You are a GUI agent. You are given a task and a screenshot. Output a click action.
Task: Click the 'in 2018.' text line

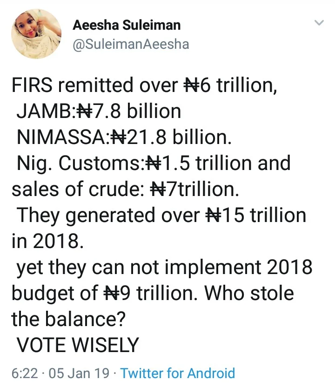coord(47,241)
